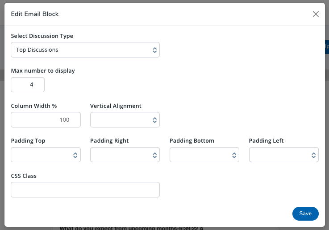Expand the Padding Bottom selector
The height and width of the screenshot is (230, 329).
point(204,155)
